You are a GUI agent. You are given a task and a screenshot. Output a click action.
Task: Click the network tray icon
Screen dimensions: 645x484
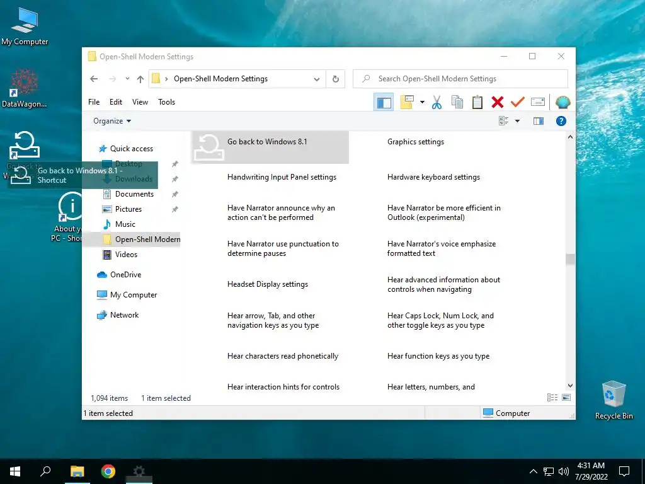point(549,471)
